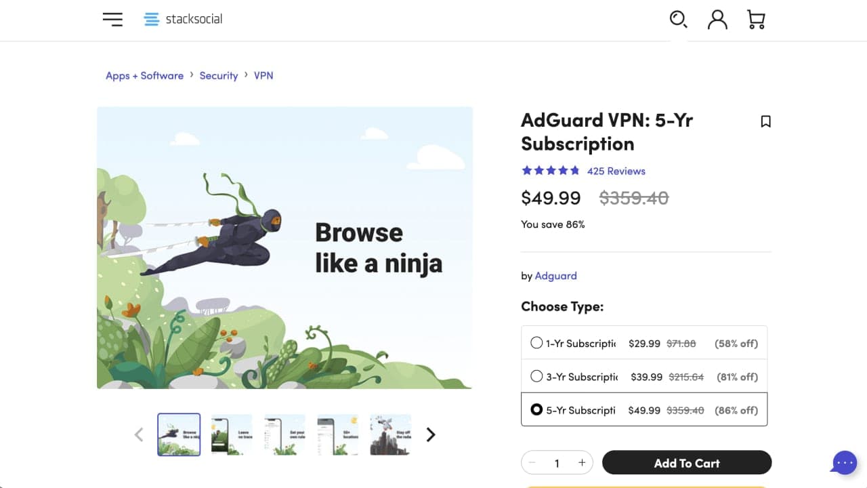This screenshot has width=867, height=488.
Task: Click the '(81% off)' discount label
Action: point(737,377)
